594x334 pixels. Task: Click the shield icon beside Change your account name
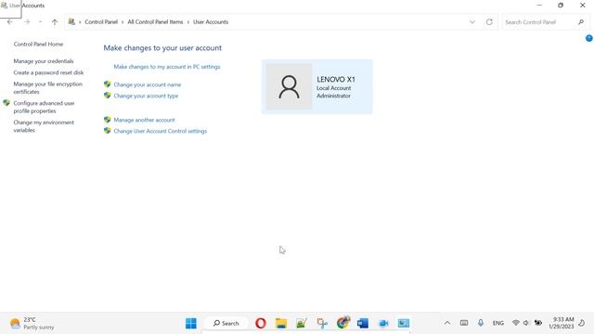(x=108, y=84)
